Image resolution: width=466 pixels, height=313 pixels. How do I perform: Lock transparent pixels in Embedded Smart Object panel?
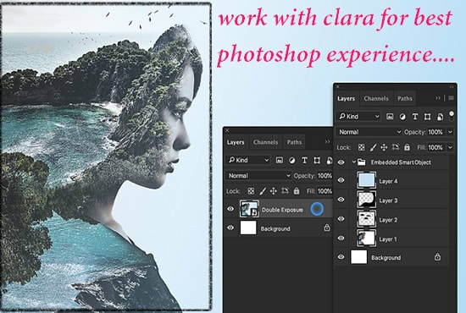(362, 147)
